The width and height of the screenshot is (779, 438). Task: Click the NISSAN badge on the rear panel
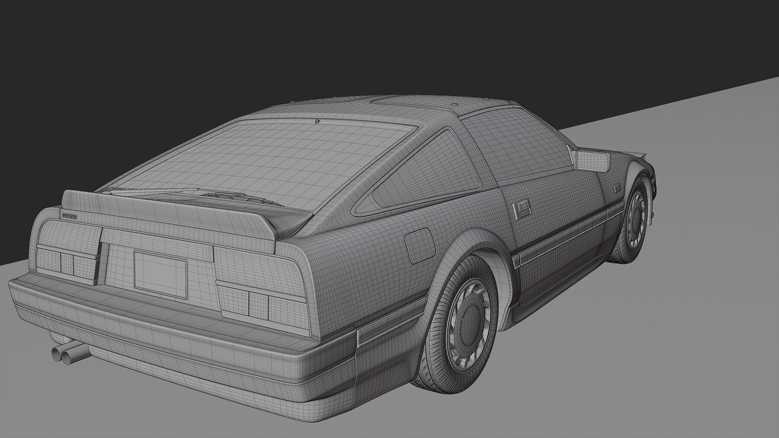[x=69, y=216]
